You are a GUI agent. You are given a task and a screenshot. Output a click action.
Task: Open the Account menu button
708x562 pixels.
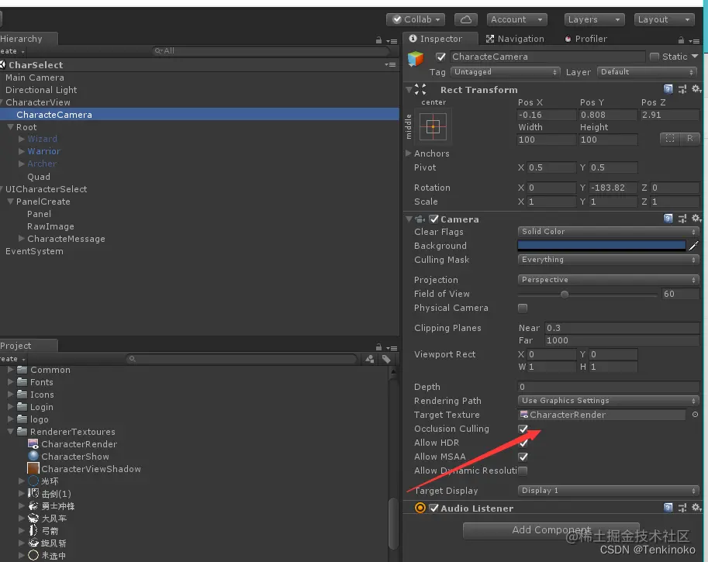[517, 19]
